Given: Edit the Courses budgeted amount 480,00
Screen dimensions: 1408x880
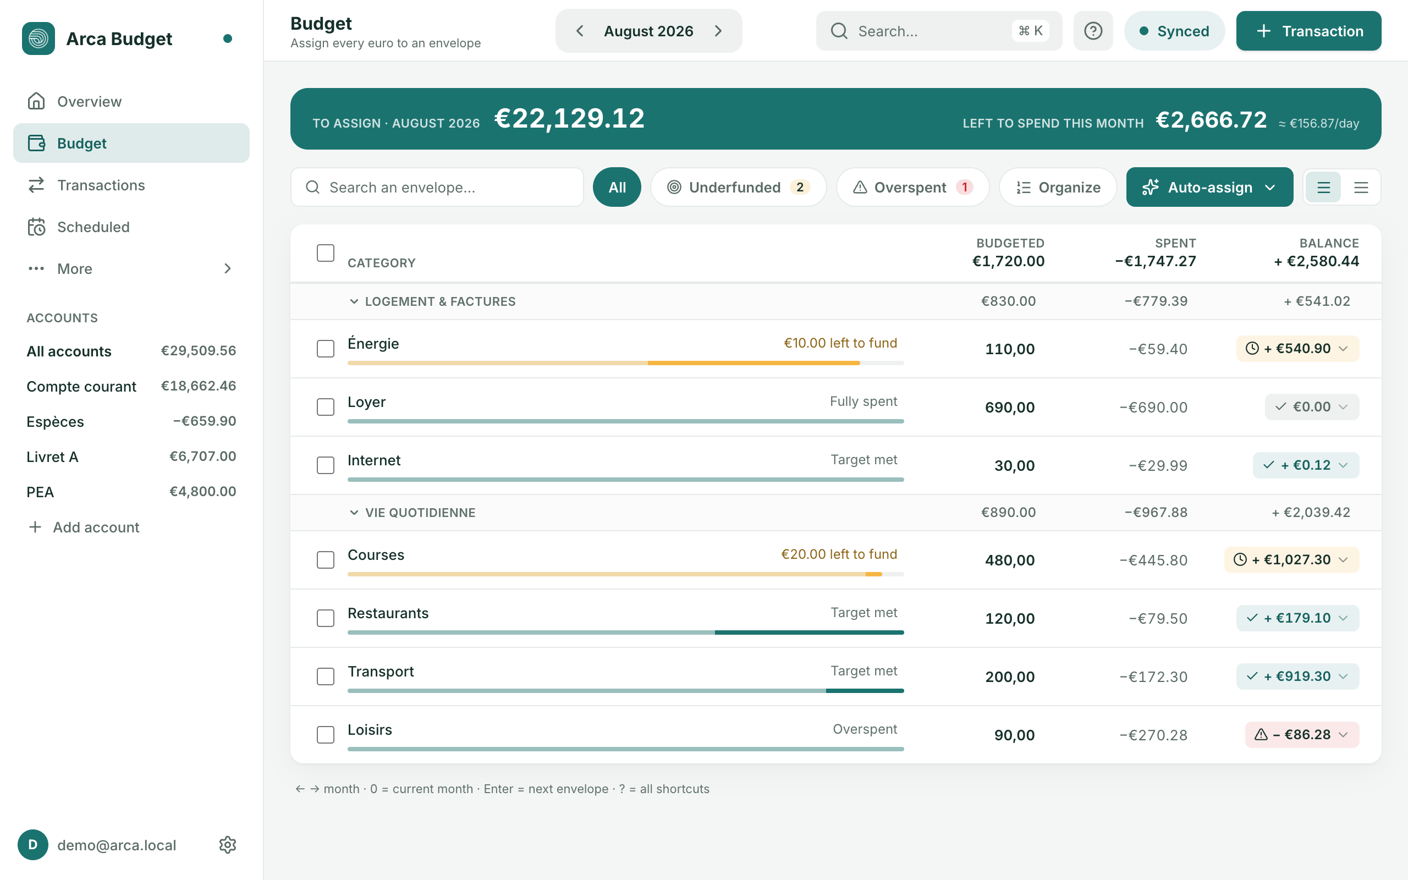Looking at the screenshot, I should (1009, 560).
